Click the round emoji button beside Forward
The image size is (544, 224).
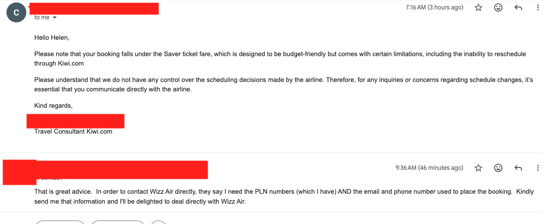(159, 222)
